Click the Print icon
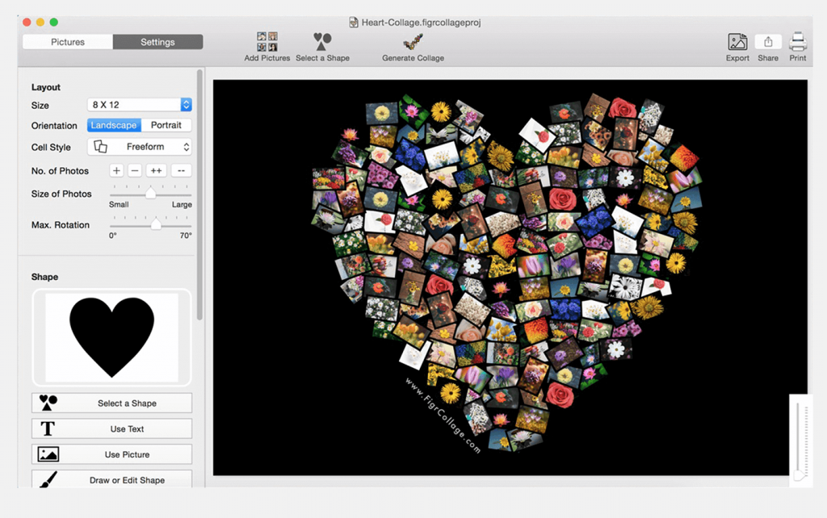 (797, 42)
